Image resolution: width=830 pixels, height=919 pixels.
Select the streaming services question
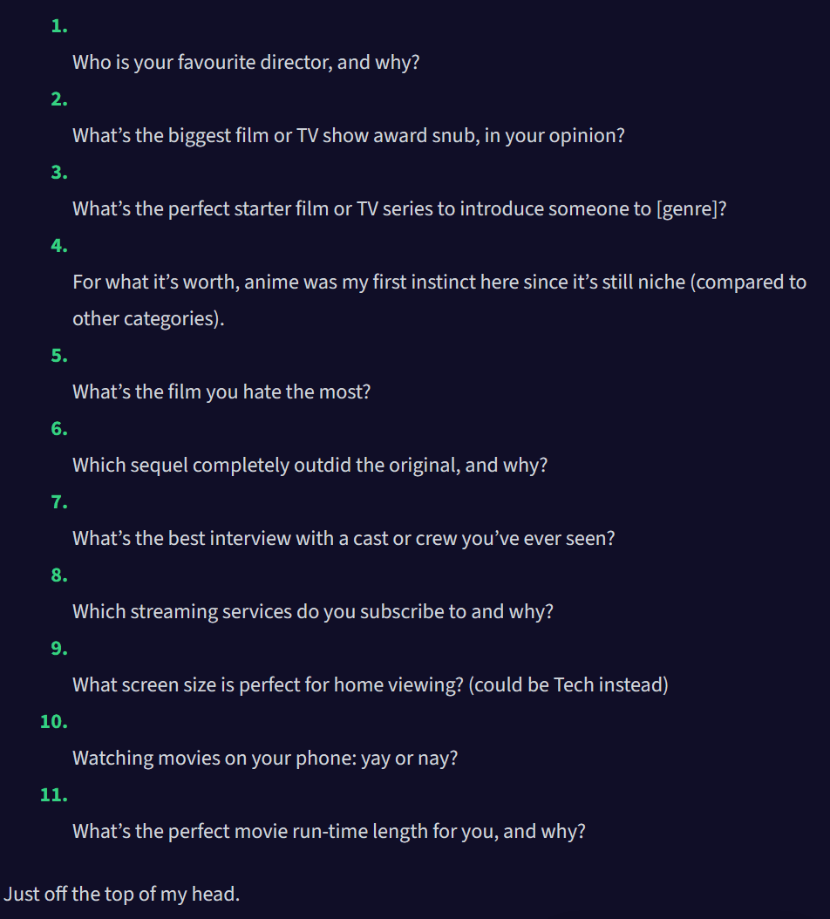coord(312,611)
